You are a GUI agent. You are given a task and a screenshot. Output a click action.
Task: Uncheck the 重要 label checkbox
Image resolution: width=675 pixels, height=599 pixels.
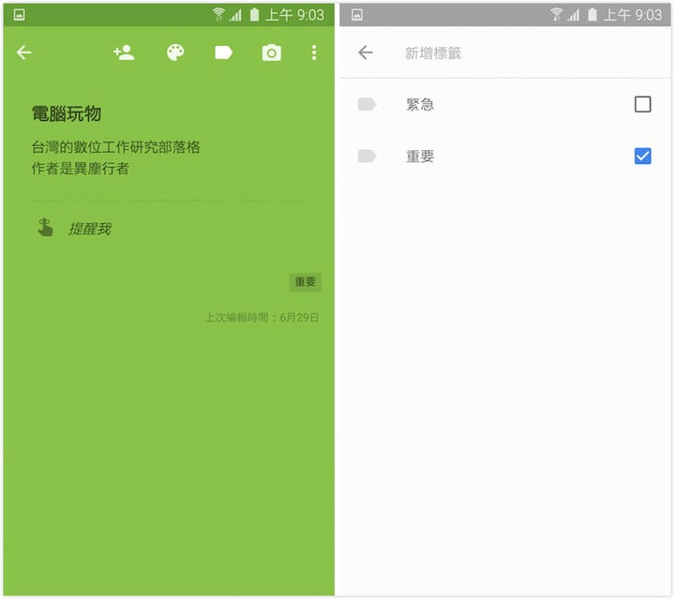coord(642,156)
